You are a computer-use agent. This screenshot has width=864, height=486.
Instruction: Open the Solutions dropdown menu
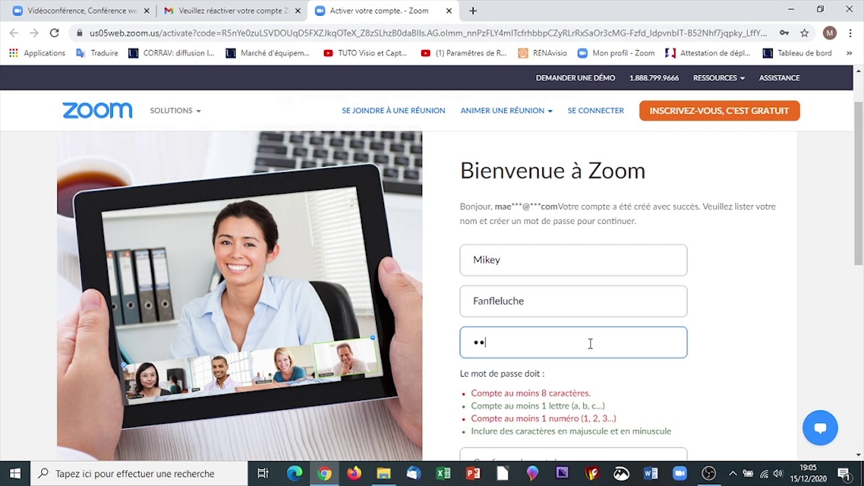[175, 111]
